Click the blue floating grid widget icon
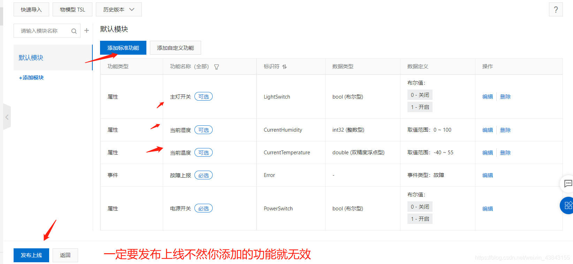 tap(568, 205)
